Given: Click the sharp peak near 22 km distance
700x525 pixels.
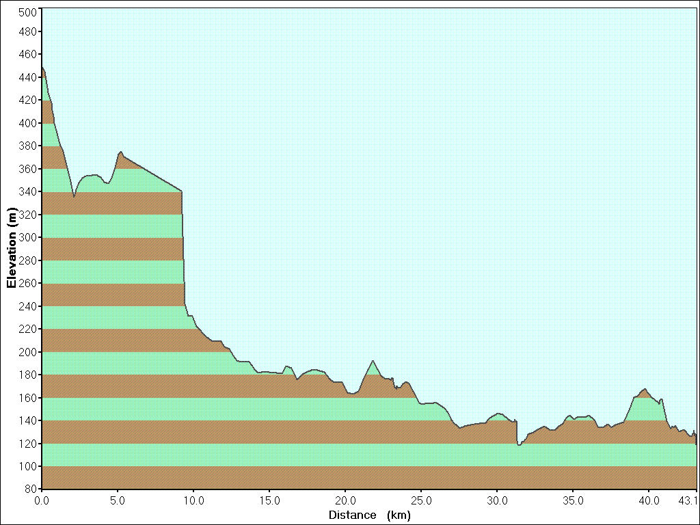Looking at the screenshot, I should coord(373,361).
